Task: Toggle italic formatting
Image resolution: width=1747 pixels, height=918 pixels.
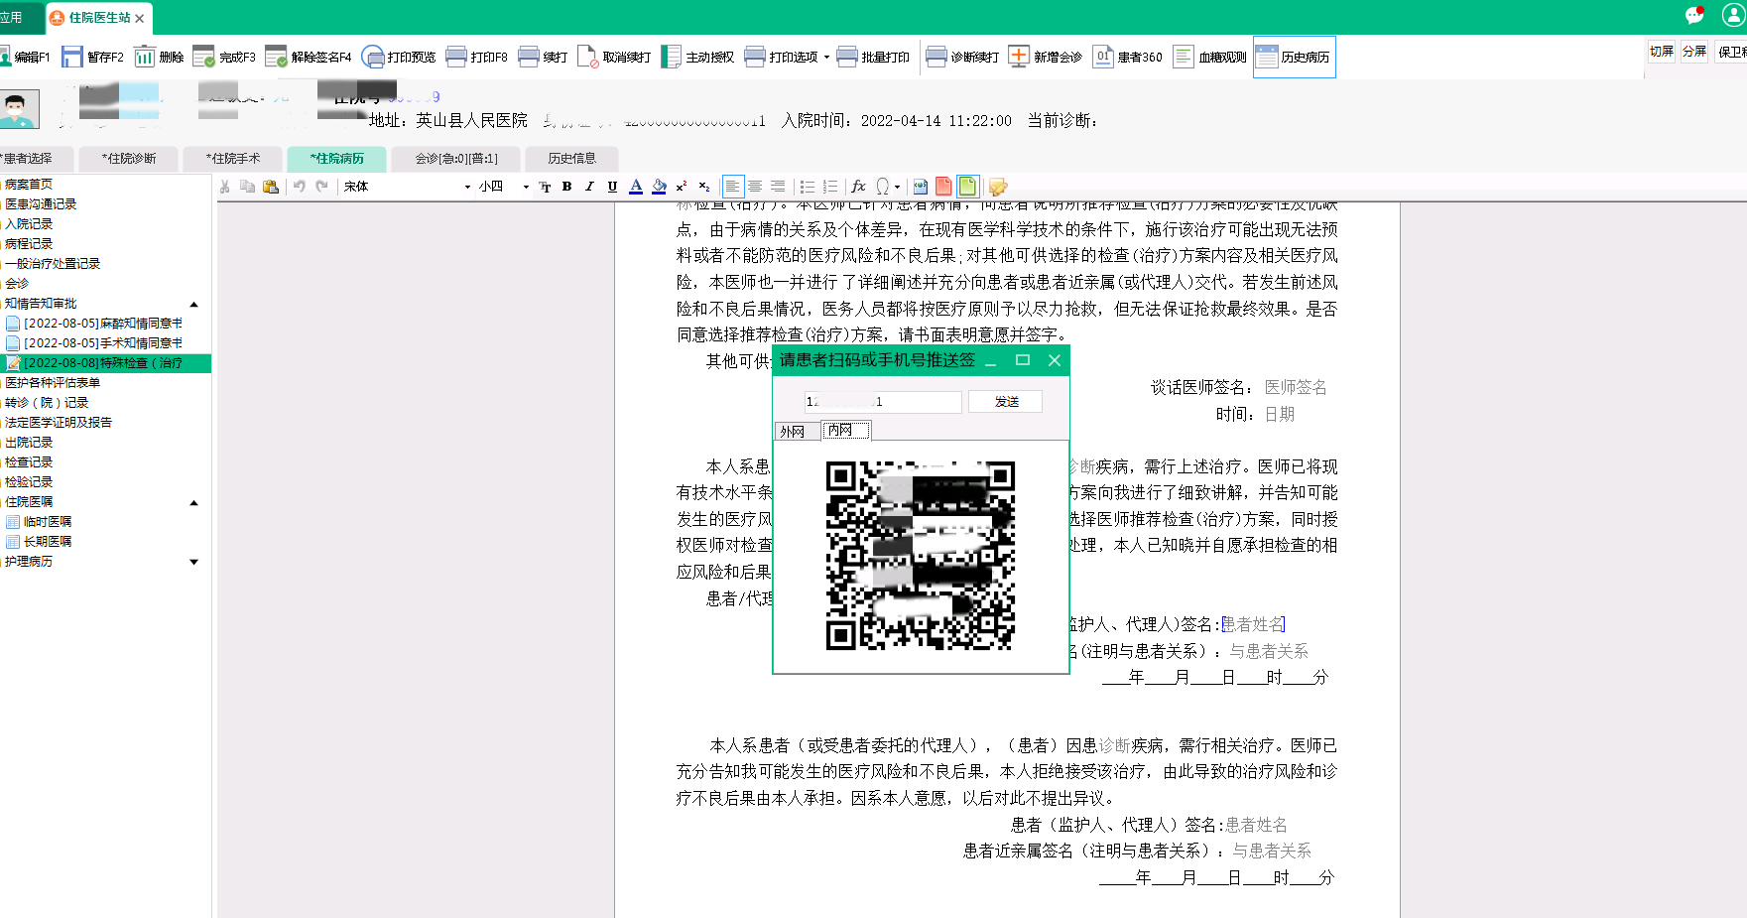Action: 589,187
